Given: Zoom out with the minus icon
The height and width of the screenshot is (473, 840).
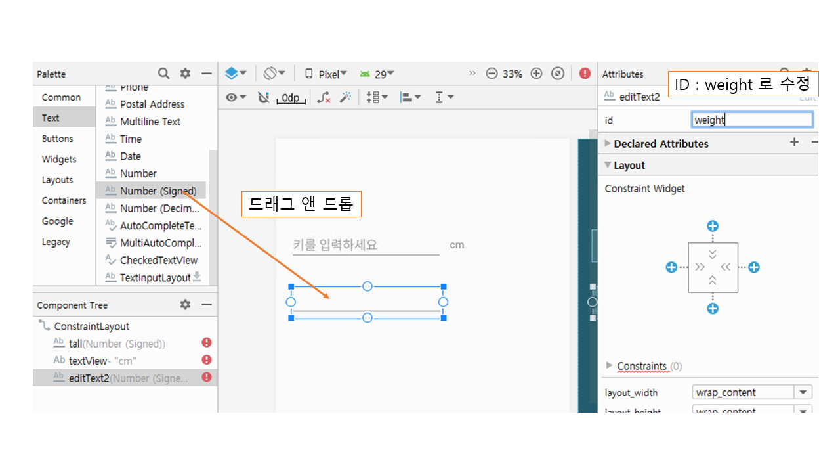Looking at the screenshot, I should click(x=492, y=74).
